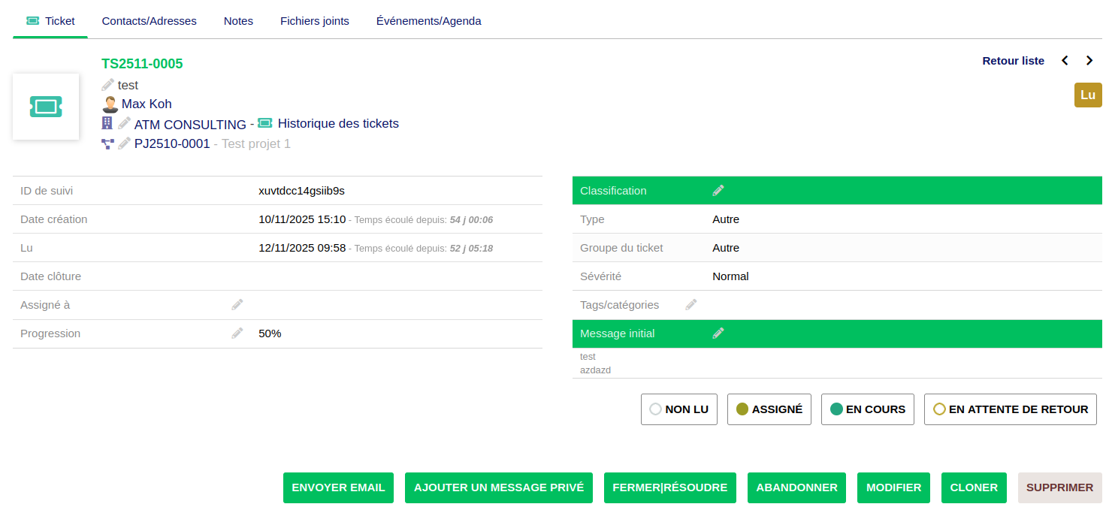This screenshot has height=507, width=1109.
Task: Edit Message initial via pencil icon
Action: 718,333
